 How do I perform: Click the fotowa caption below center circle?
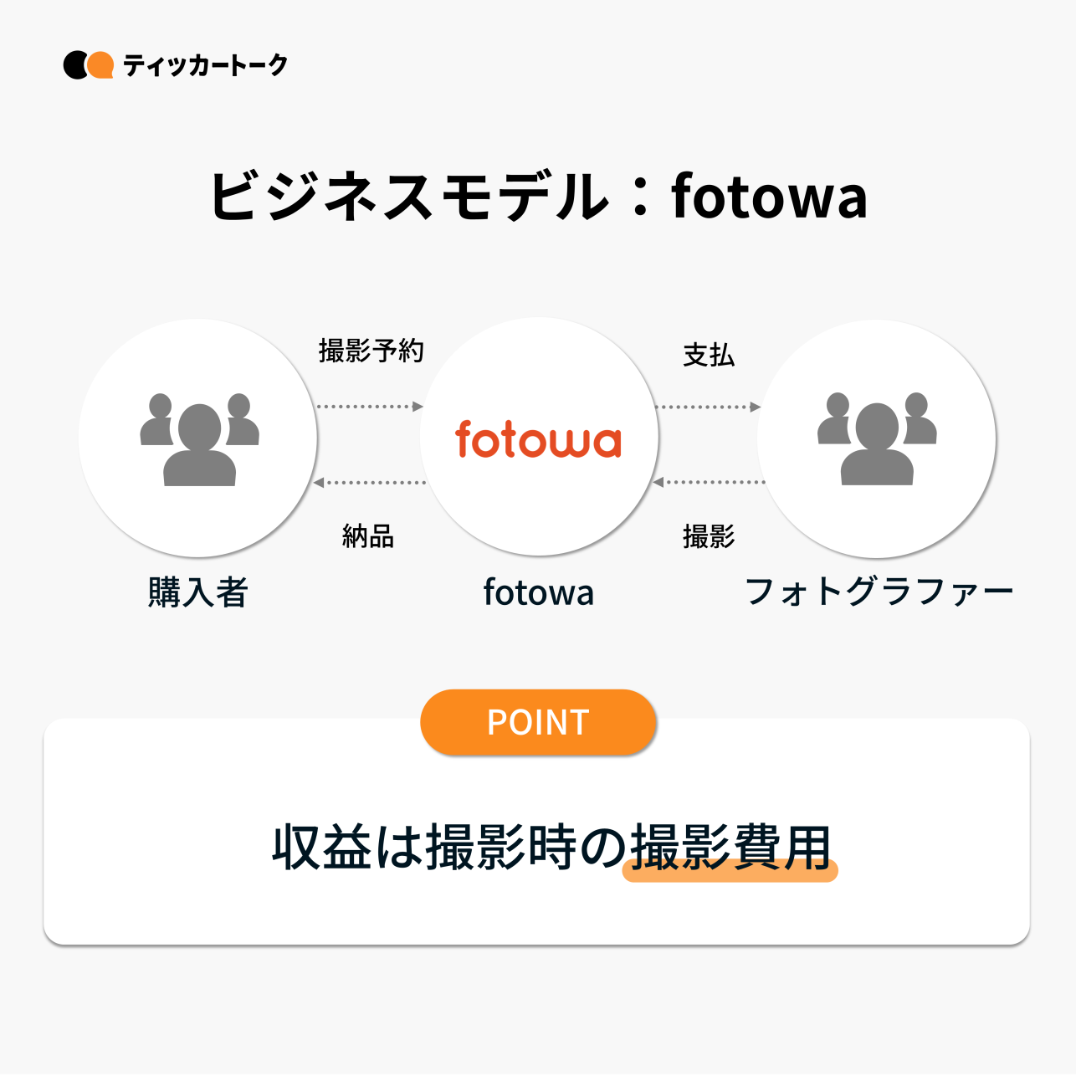(x=539, y=592)
